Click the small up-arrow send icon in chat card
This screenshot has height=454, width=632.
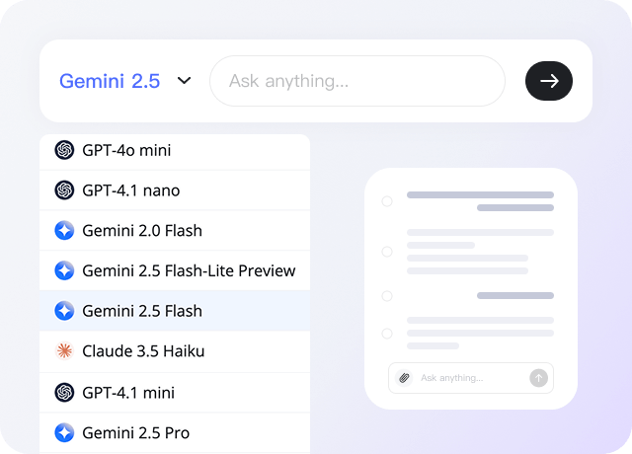coord(537,377)
